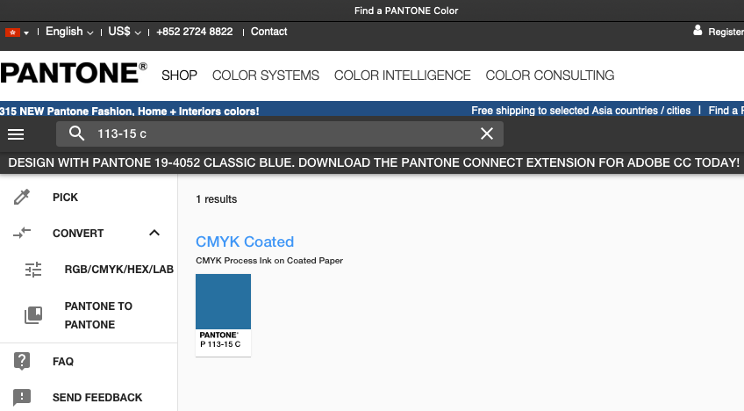744x411 pixels.
Task: Click the Pantone to Pantone library icon
Action: point(33,315)
